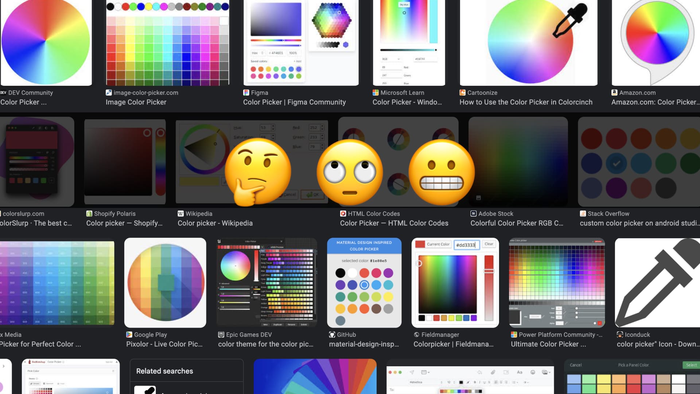Click the thinking face emoji
This screenshot has height=394, width=700.
point(258,172)
